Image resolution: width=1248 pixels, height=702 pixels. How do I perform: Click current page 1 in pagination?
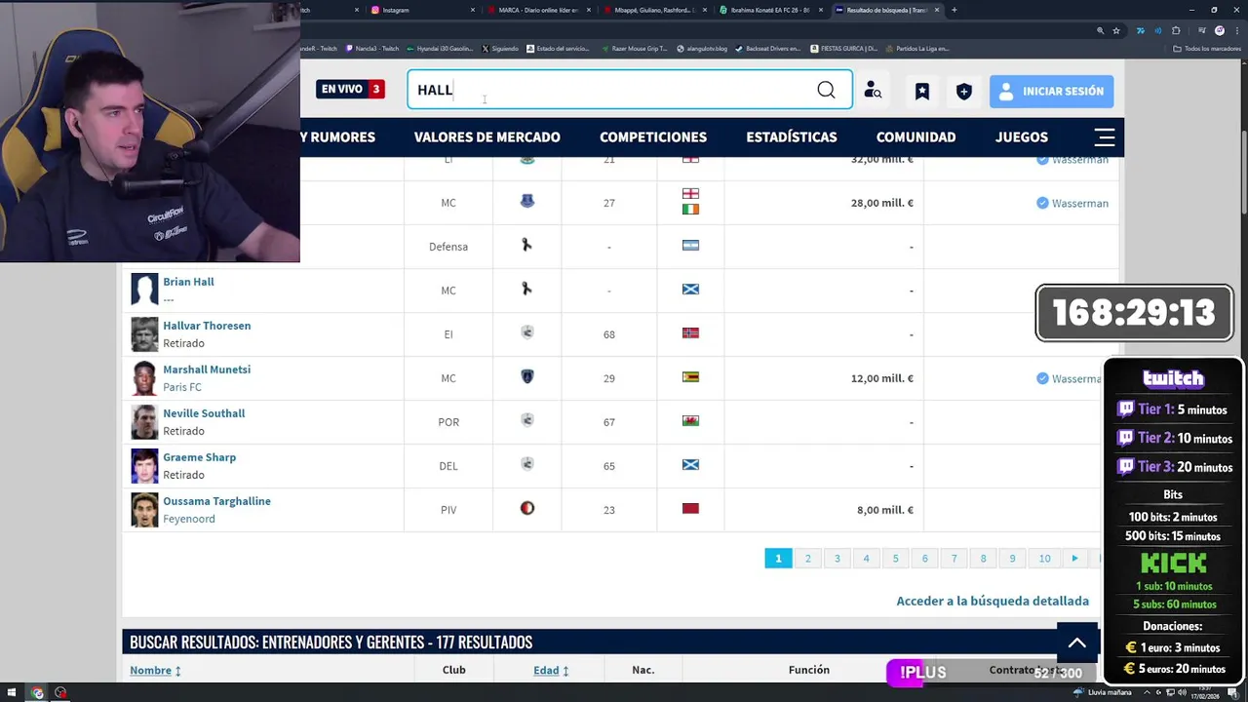pos(778,559)
